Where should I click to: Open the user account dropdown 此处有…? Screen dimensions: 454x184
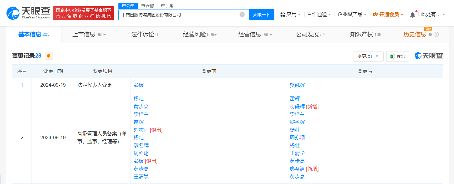[x=433, y=14]
